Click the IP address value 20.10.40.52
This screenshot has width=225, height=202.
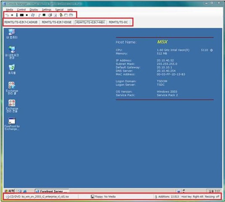point(165,61)
